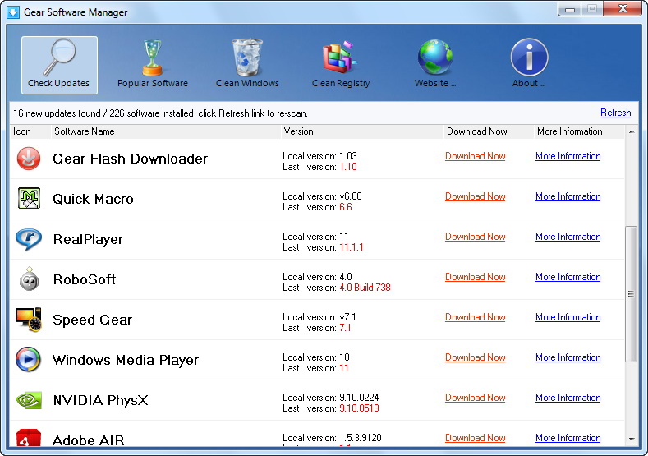Viewport: 648px width, 456px height.
Task: Select the Gear Flash Downloader icon
Action: click(x=29, y=159)
